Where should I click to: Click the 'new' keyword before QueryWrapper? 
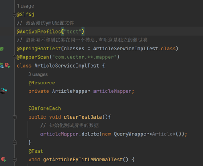(x=107, y=134)
